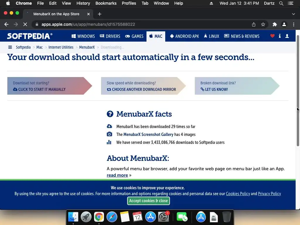Viewport: 300px width, 225px height.
Task: Open Spotlight search in menu bar
Action: pos(281,3)
